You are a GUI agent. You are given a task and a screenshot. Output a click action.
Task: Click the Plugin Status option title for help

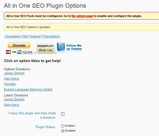(x=46, y=127)
